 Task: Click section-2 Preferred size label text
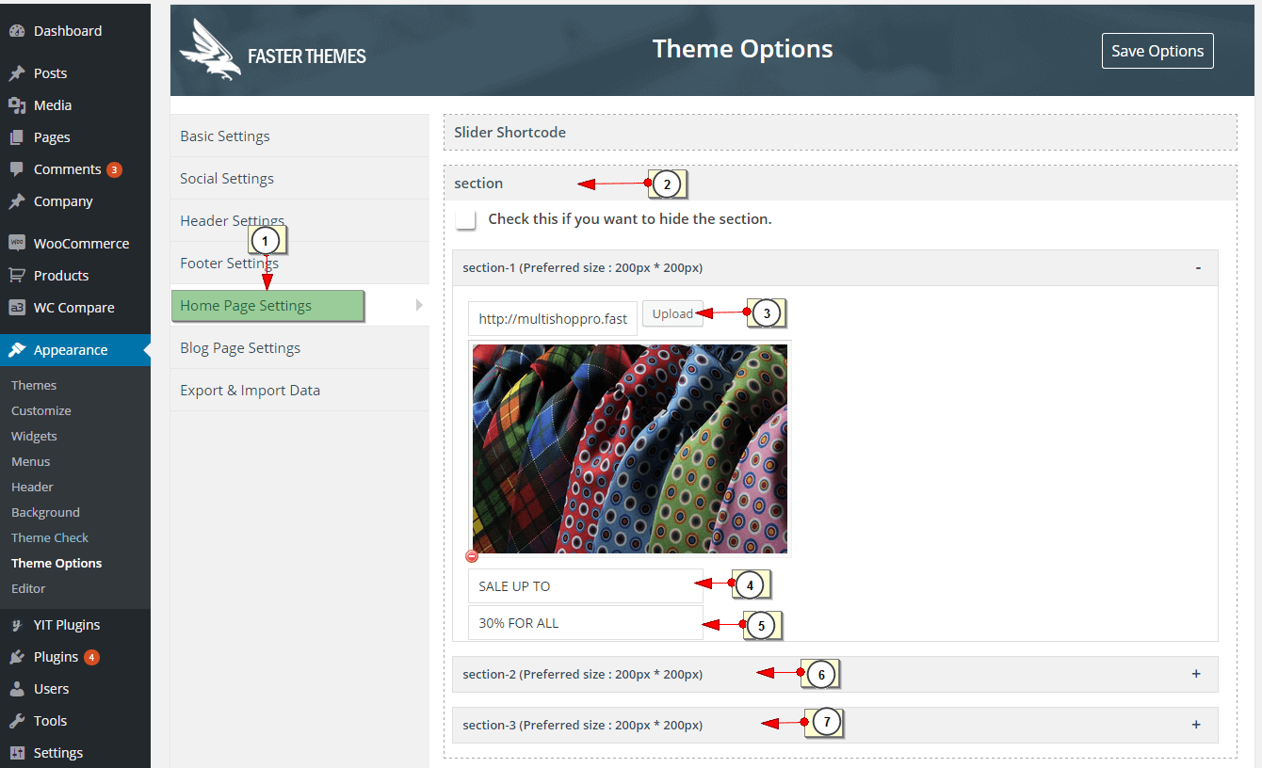[x=583, y=674]
